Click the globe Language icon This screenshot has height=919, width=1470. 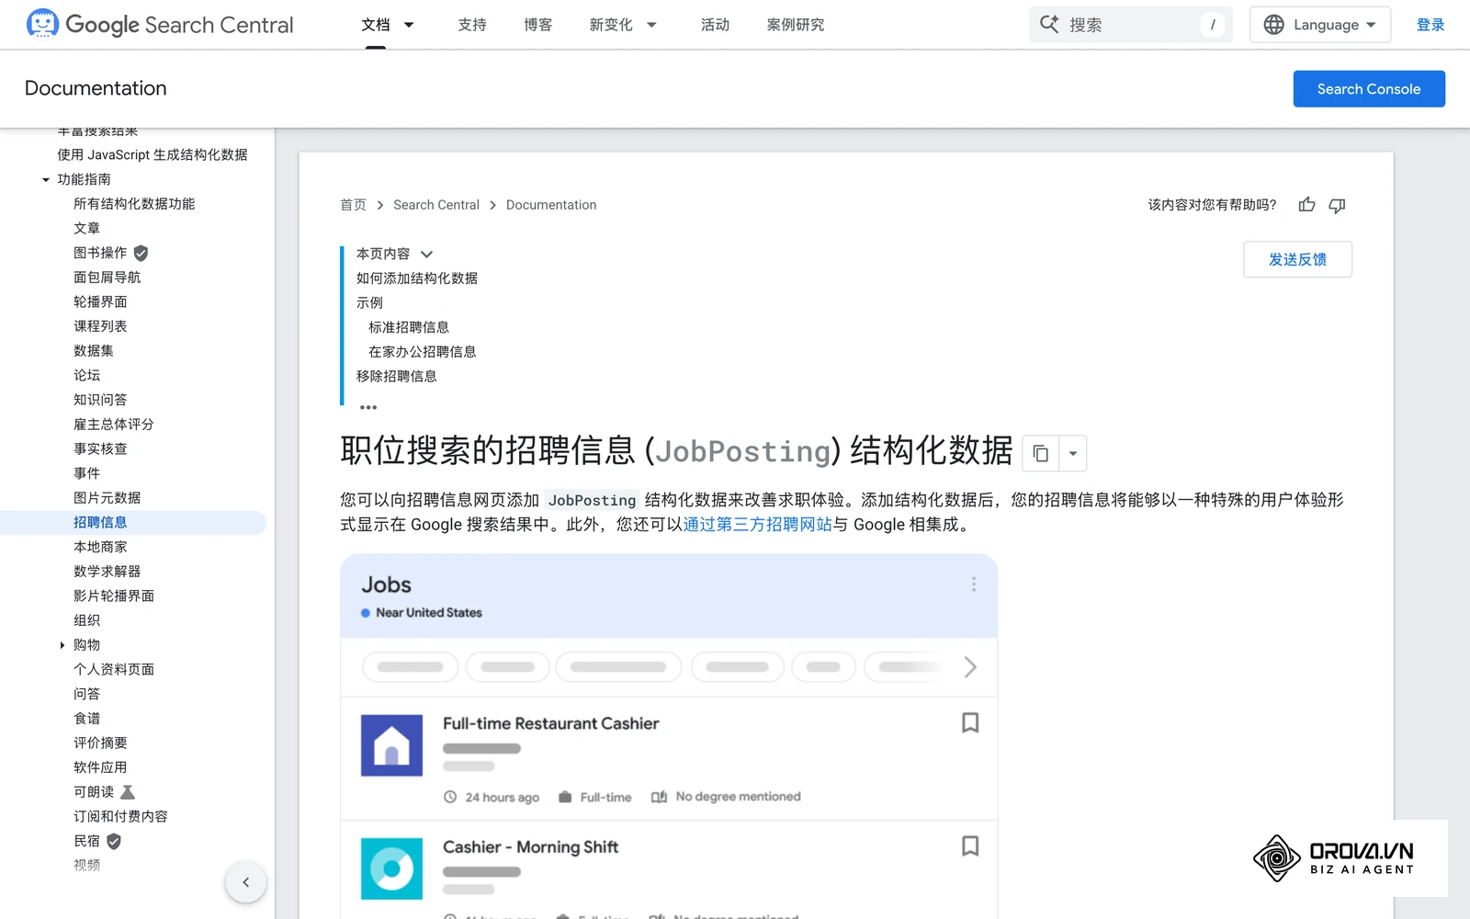[1273, 25]
